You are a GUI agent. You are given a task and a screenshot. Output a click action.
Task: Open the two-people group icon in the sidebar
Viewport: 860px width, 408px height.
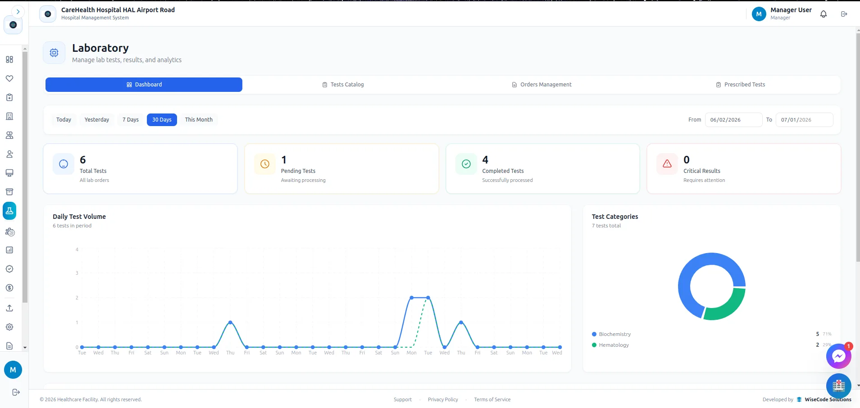tap(9, 135)
